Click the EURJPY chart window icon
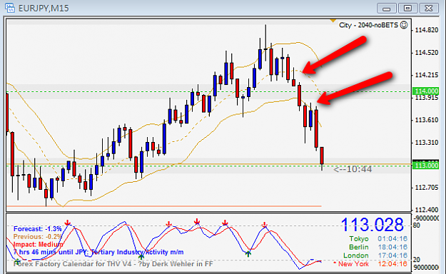446x274 pixels. point(10,8)
